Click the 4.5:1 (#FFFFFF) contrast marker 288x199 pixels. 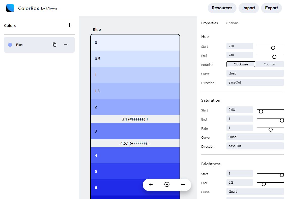coord(135,143)
